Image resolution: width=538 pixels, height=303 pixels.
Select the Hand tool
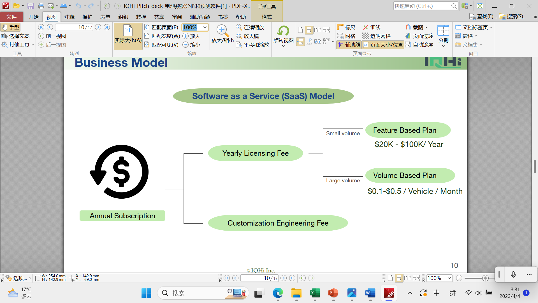pos(11,27)
